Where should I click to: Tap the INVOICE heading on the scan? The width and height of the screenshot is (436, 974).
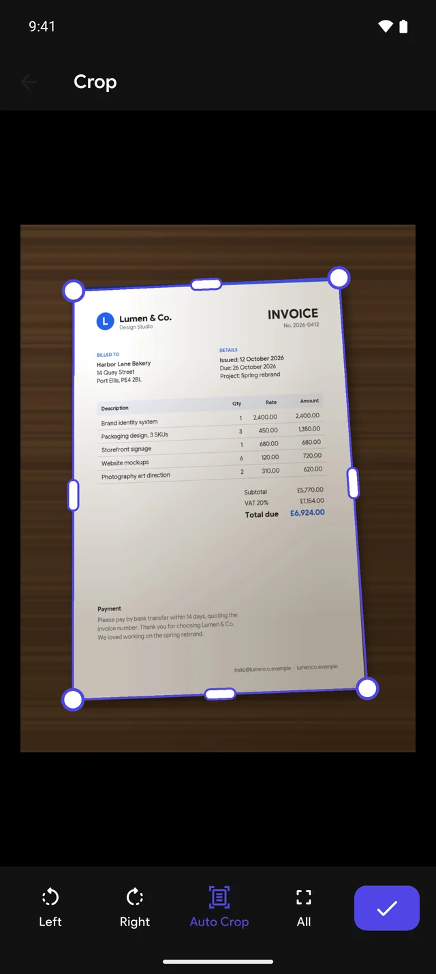(293, 314)
